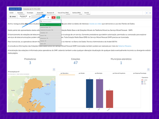
Task: Open the Faixa de Freq. (MHz) filter
Action: 63,13
